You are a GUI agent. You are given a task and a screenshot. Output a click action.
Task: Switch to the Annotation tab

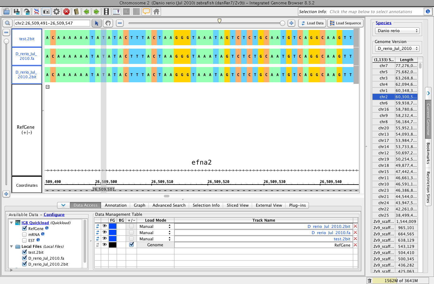click(115, 205)
